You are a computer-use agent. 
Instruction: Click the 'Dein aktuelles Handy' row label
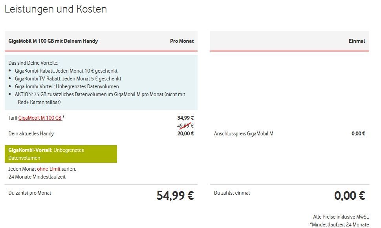pyautogui.click(x=31, y=133)
